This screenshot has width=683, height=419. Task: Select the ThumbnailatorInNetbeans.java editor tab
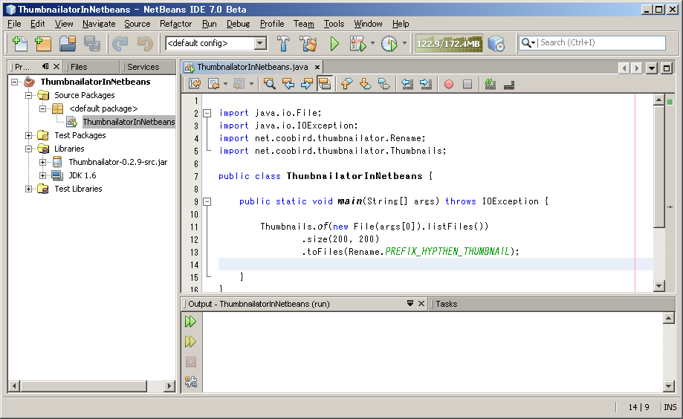point(252,67)
